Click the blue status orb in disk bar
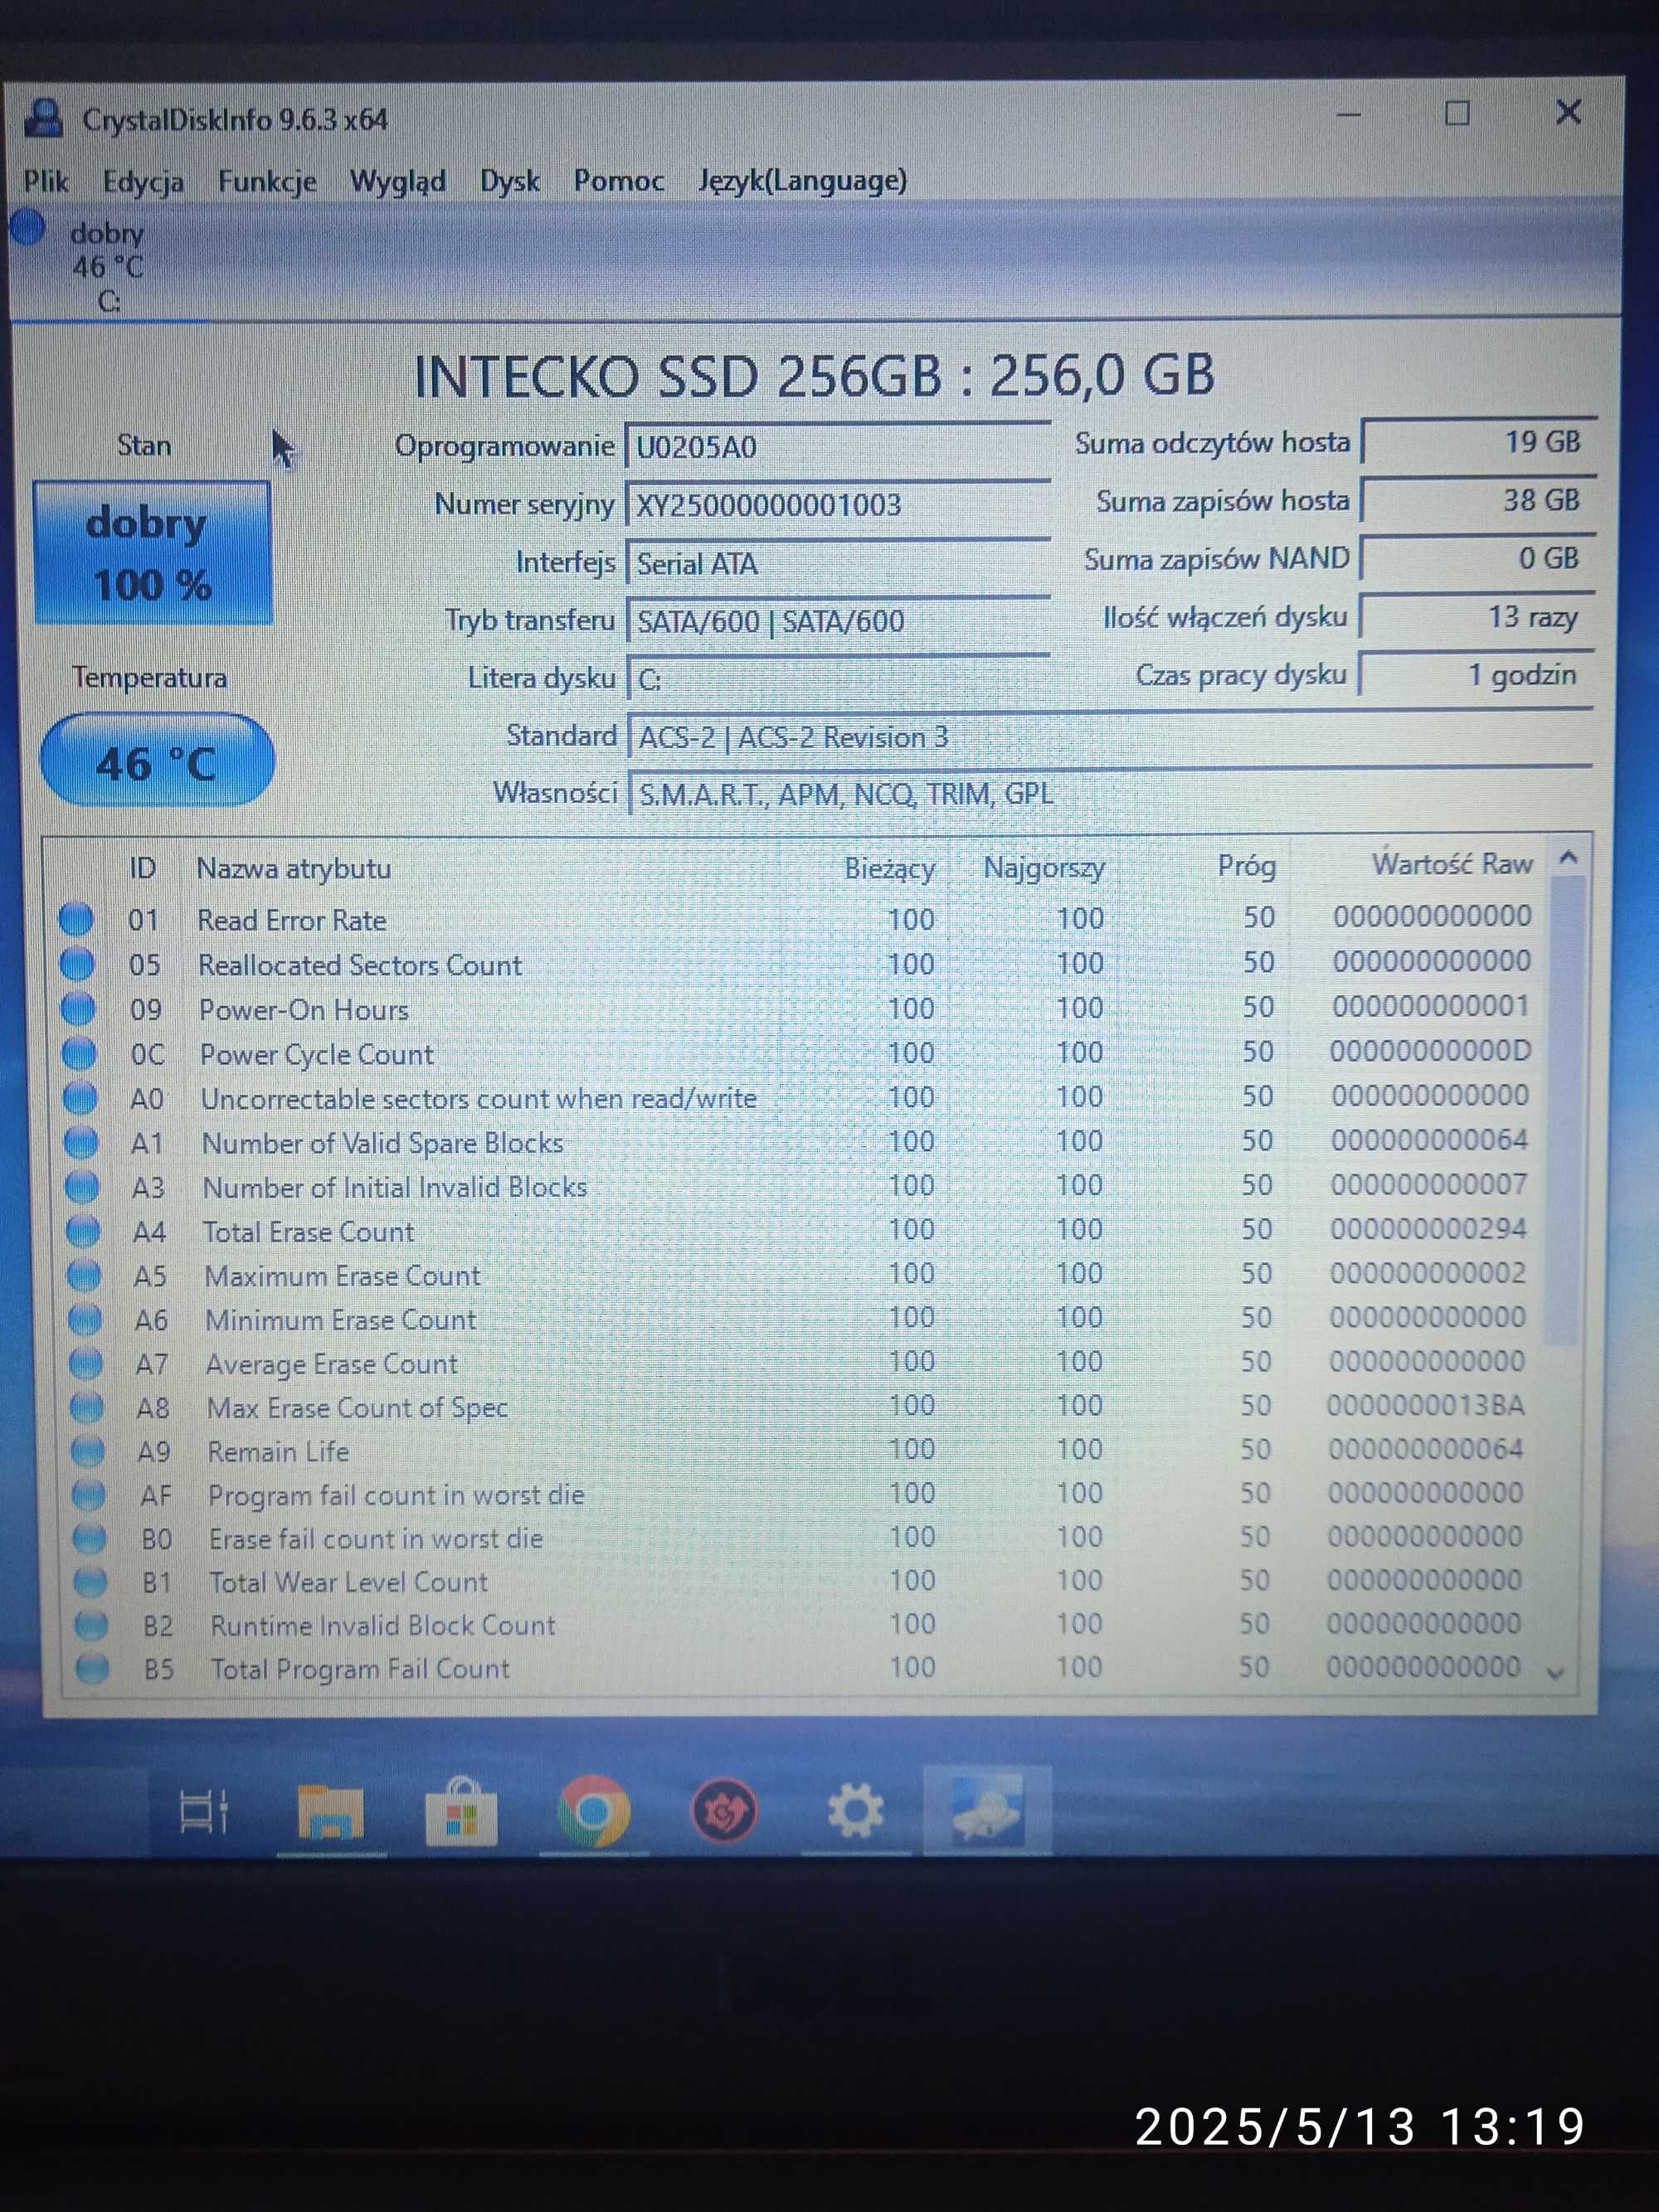Screen dimensions: 1659x2212 [x=28, y=228]
